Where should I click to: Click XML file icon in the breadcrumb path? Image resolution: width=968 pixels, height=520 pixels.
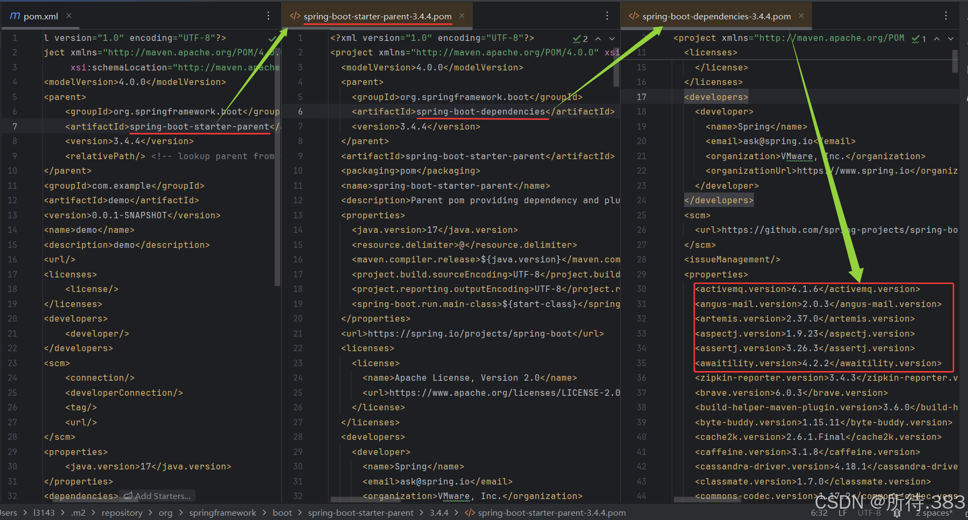[470, 513]
